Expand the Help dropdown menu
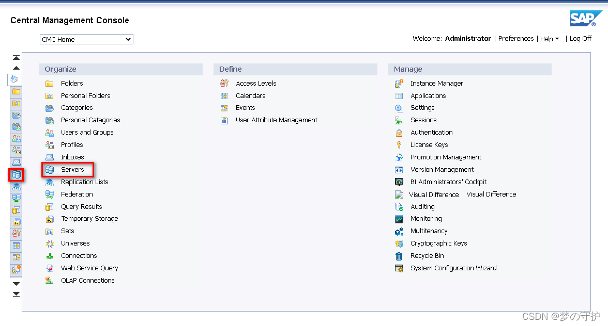Screen dimensions: 608x326 pos(550,39)
